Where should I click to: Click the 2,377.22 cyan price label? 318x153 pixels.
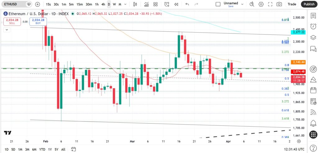coord(298,32)
